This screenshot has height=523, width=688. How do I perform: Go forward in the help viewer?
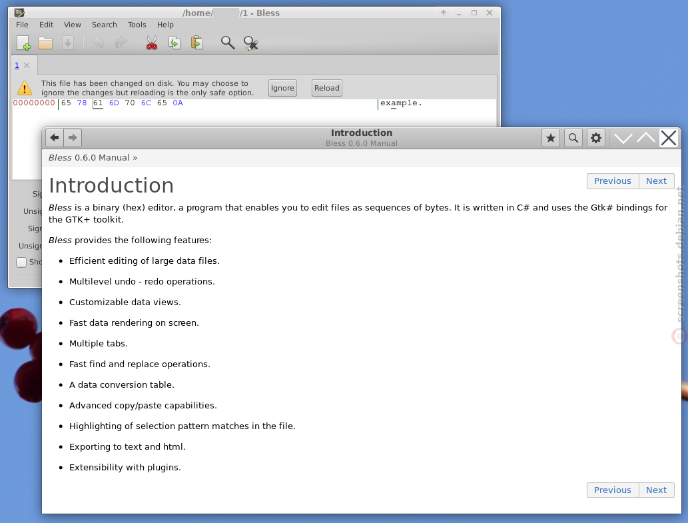73,138
